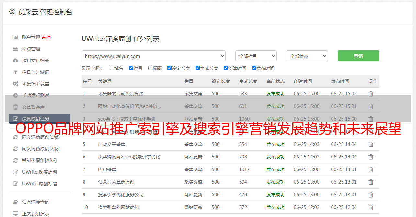This screenshot has width=416, height=217.
Task: Click the gears icon for 采集细节设置
Action: pyautogui.click(x=15, y=84)
